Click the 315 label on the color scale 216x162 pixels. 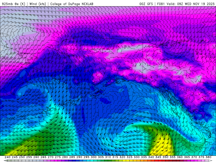pos(115,157)
